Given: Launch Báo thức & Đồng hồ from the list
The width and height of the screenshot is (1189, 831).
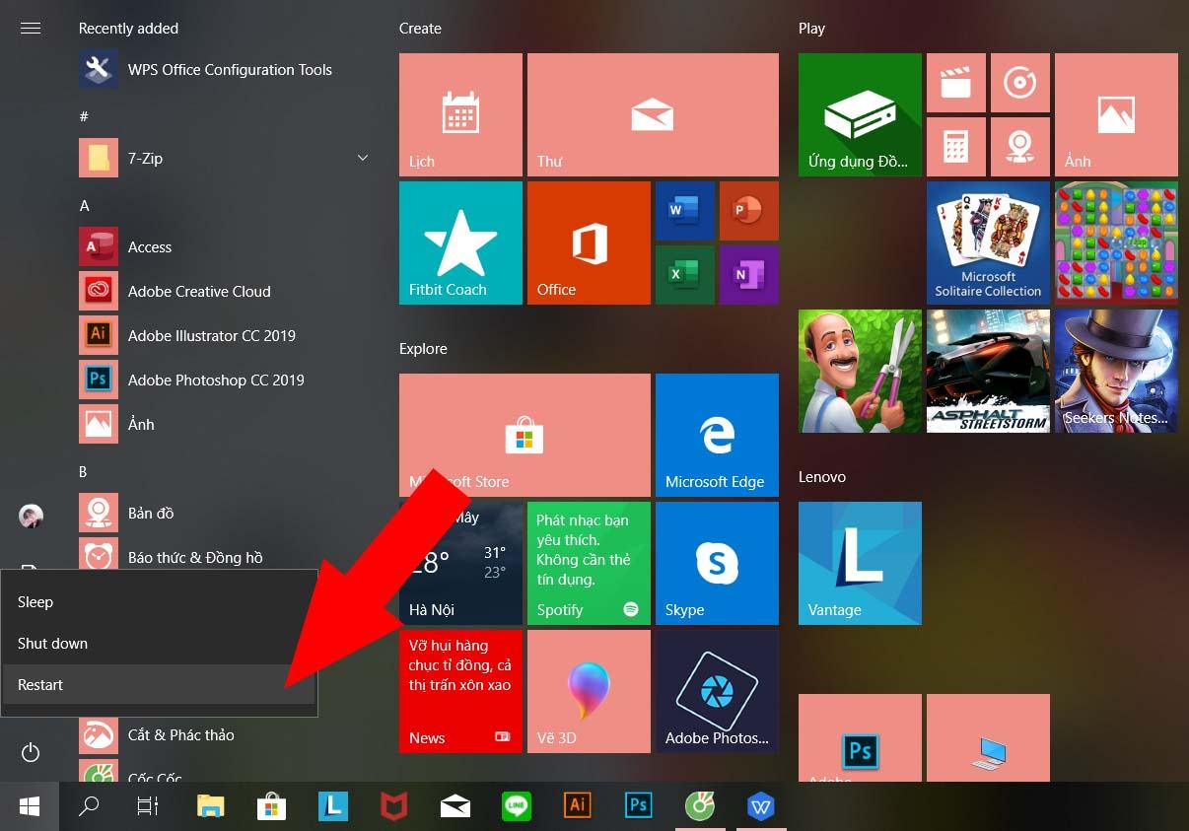Looking at the screenshot, I should tap(225, 558).
